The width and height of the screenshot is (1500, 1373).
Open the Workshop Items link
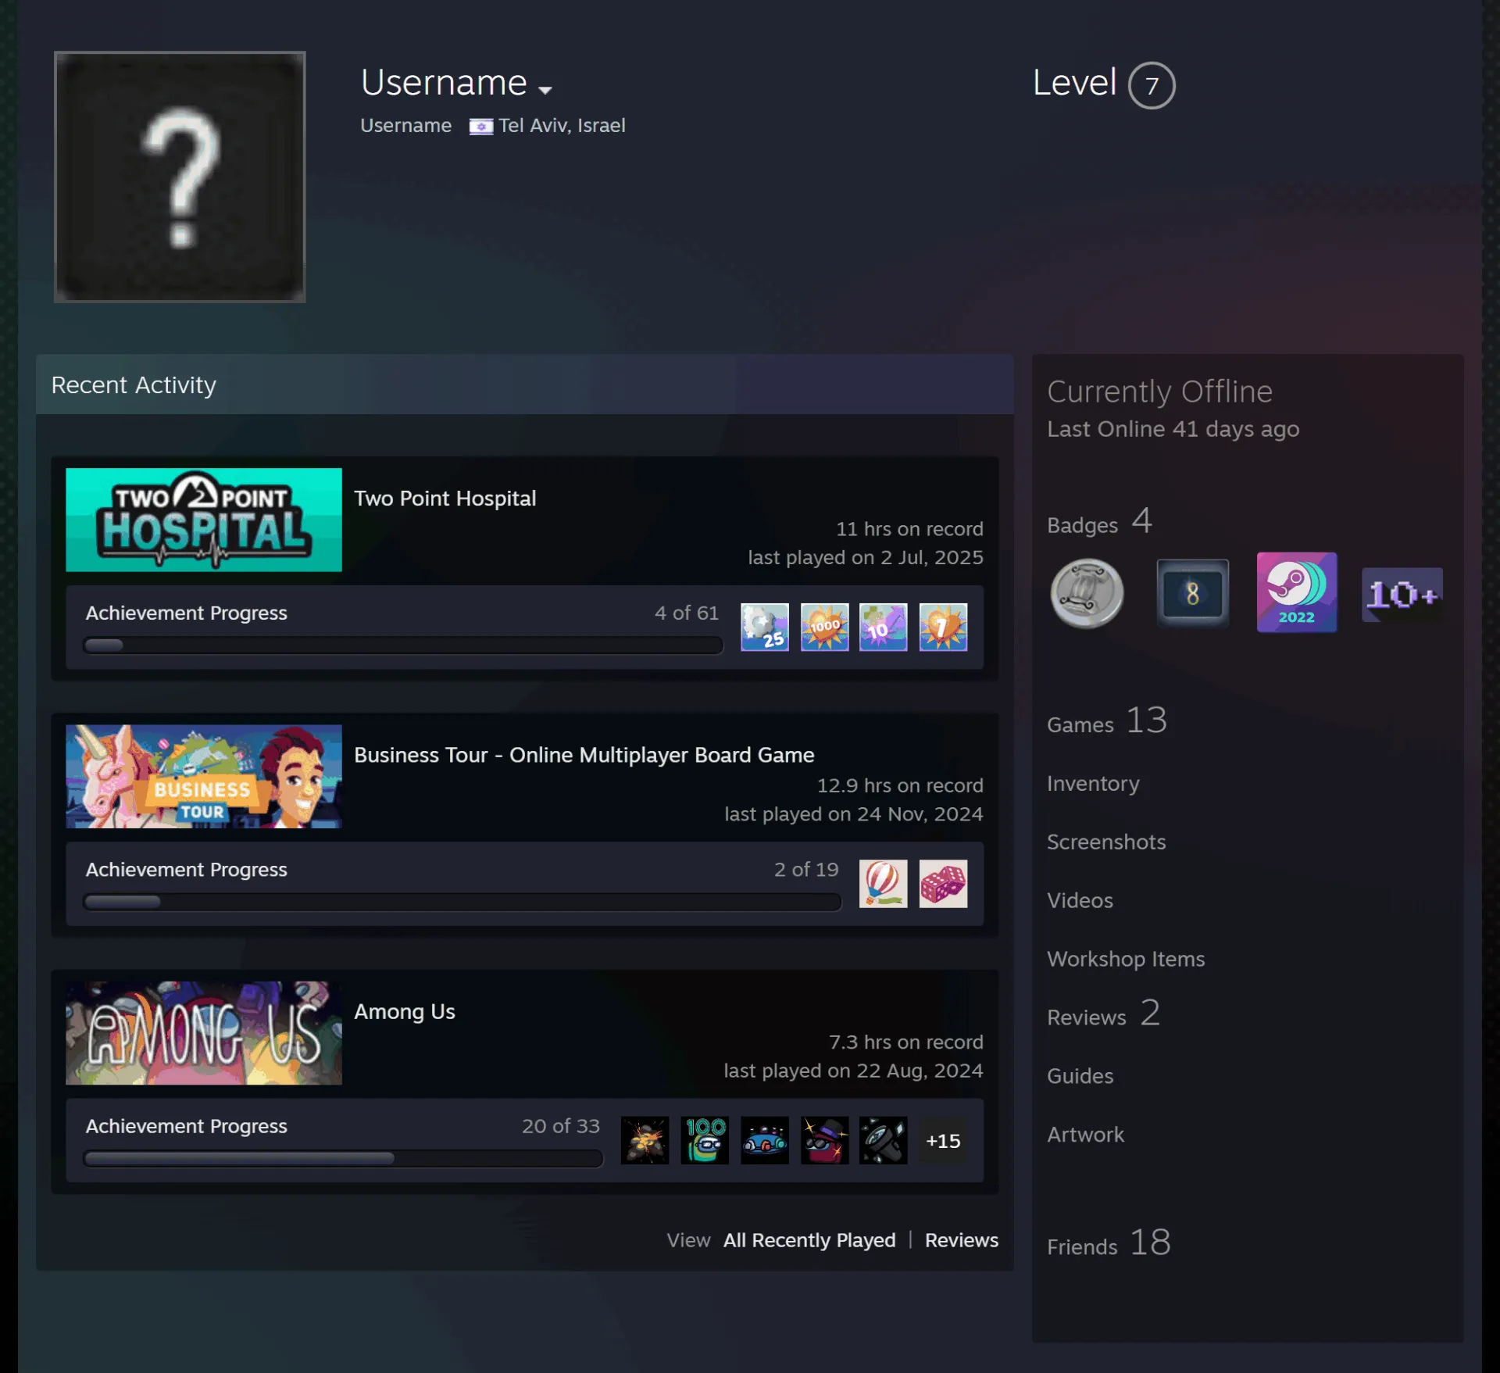click(x=1126, y=959)
